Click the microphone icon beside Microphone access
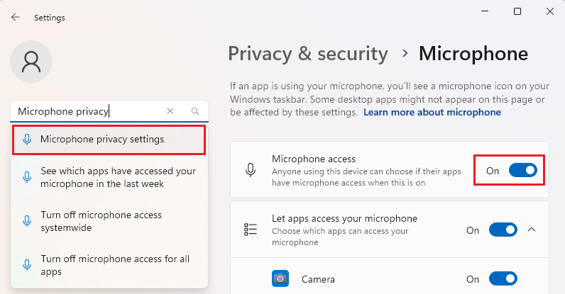The width and height of the screenshot is (565, 294). tap(251, 170)
